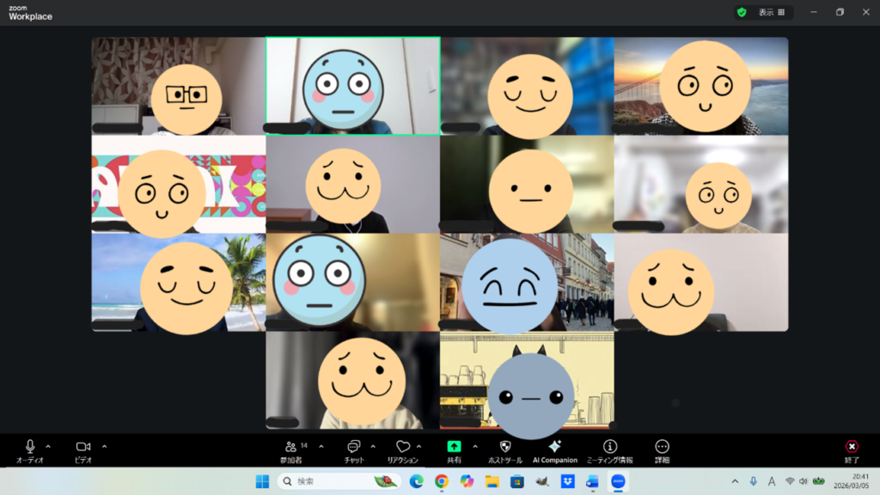Open the チャット chat panel
880x495 pixels.
[353, 447]
